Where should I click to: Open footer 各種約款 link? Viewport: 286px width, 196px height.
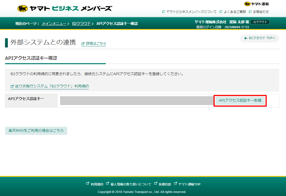pyautogui.click(x=165, y=184)
